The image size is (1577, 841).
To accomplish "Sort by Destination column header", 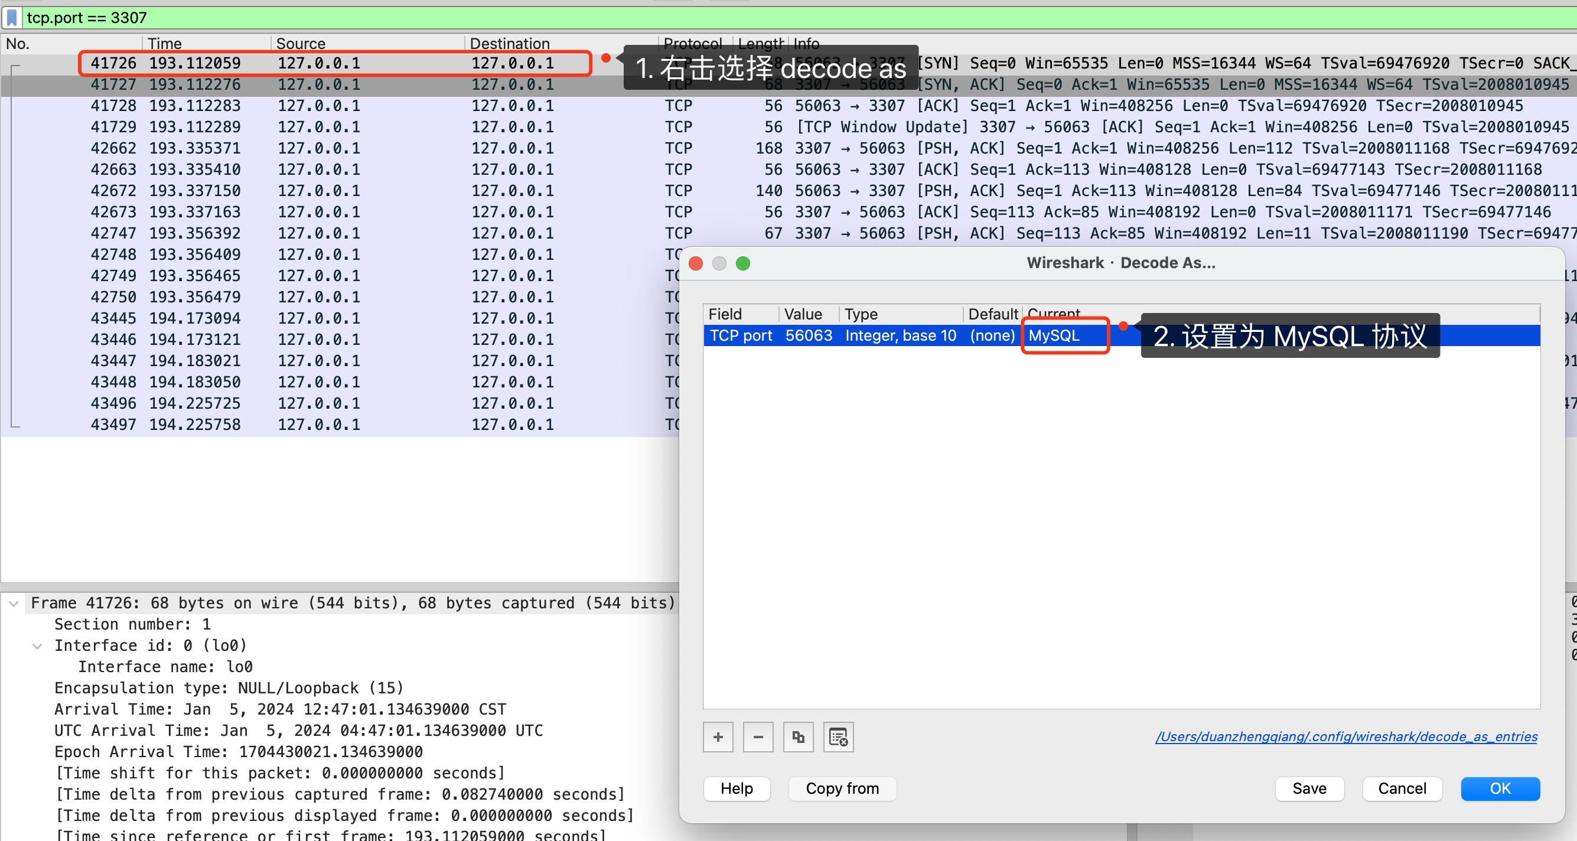I will [x=509, y=44].
